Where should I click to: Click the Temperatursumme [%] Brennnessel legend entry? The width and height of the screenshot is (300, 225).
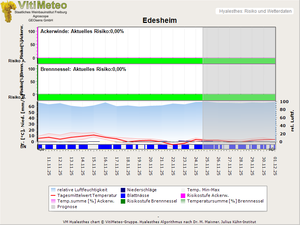225,201
